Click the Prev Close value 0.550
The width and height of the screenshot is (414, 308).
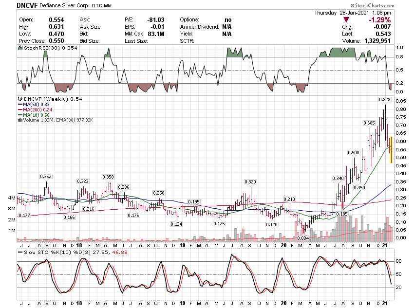click(x=56, y=41)
